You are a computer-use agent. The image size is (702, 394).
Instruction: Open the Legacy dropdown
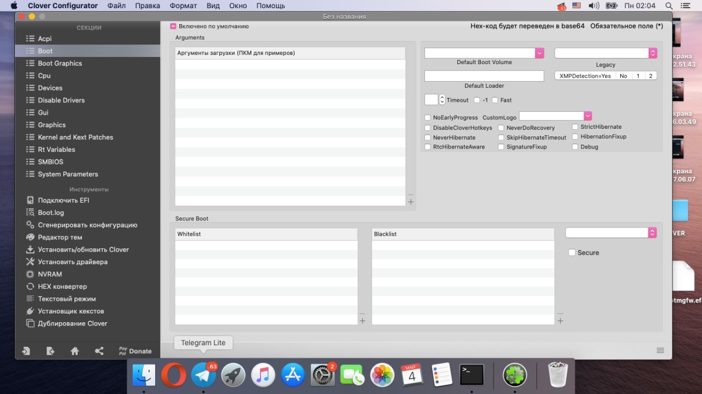point(653,53)
